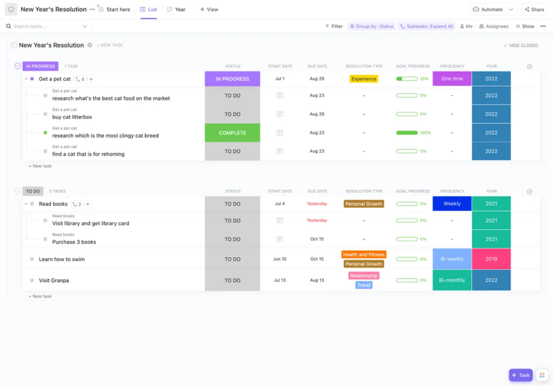Toggle HIDE CLOSED tasks
553x386 pixels.
coord(521,45)
